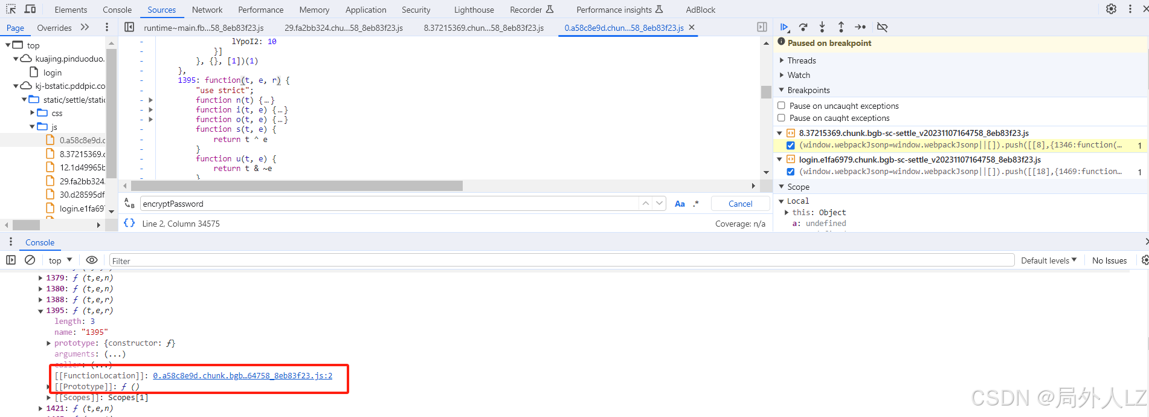The image size is (1149, 417).
Task: Click the source editor vertical scrollbar thumb
Action: coord(766,92)
